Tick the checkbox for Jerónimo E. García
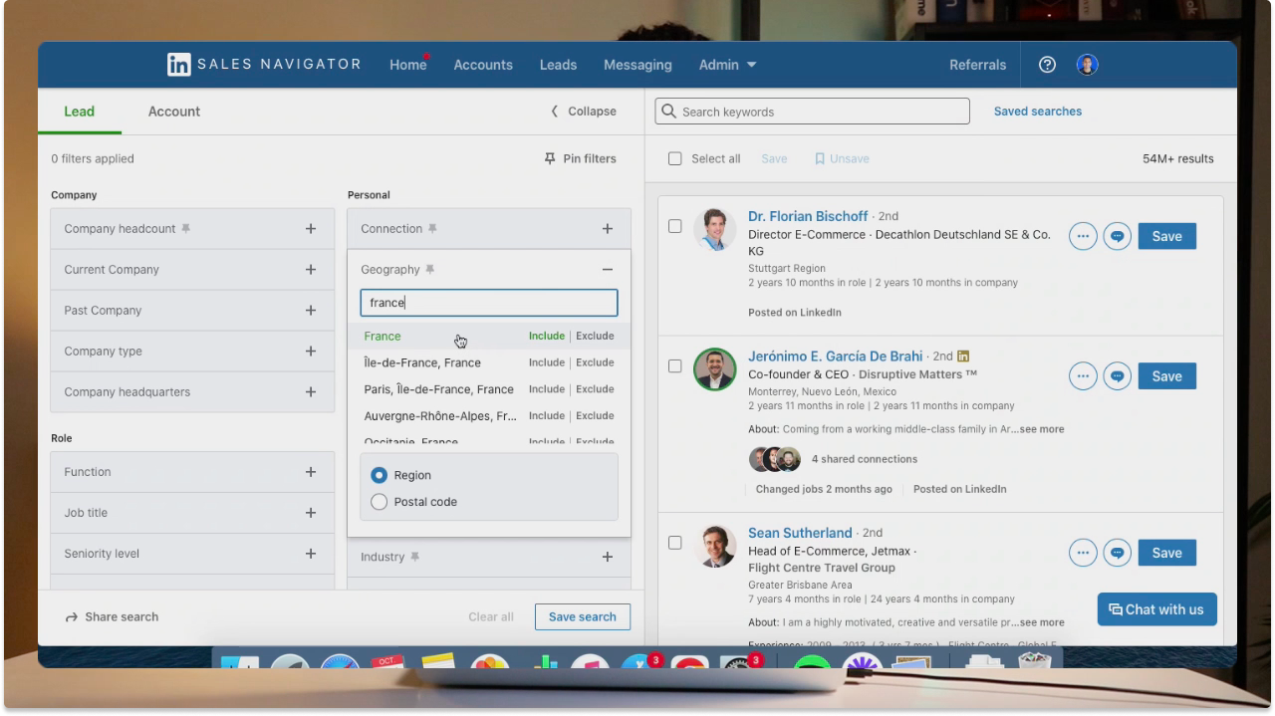This screenshot has height=716, width=1275. 674,366
